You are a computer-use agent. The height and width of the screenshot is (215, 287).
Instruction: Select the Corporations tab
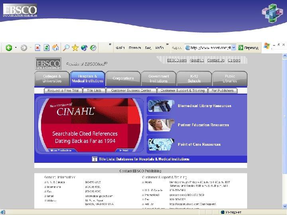click(123, 78)
